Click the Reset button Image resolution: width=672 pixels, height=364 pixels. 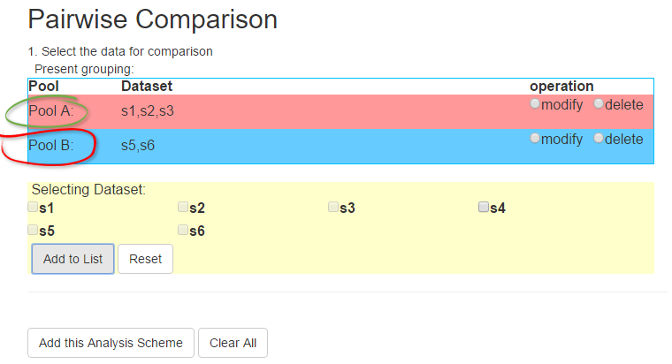(x=145, y=259)
